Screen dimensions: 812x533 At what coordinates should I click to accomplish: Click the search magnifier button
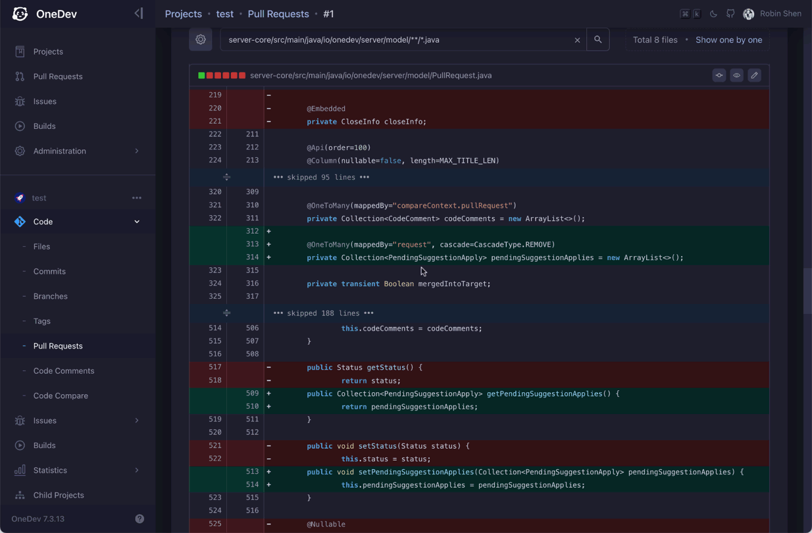point(597,39)
